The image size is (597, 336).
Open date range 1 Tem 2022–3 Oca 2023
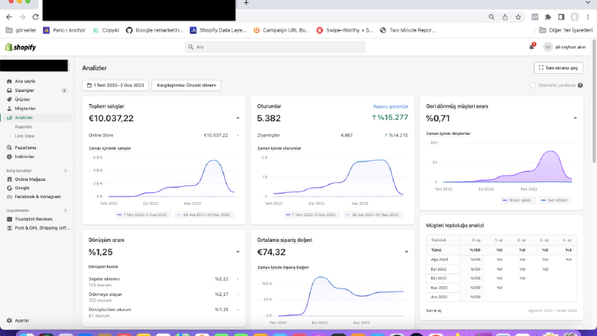(x=115, y=85)
